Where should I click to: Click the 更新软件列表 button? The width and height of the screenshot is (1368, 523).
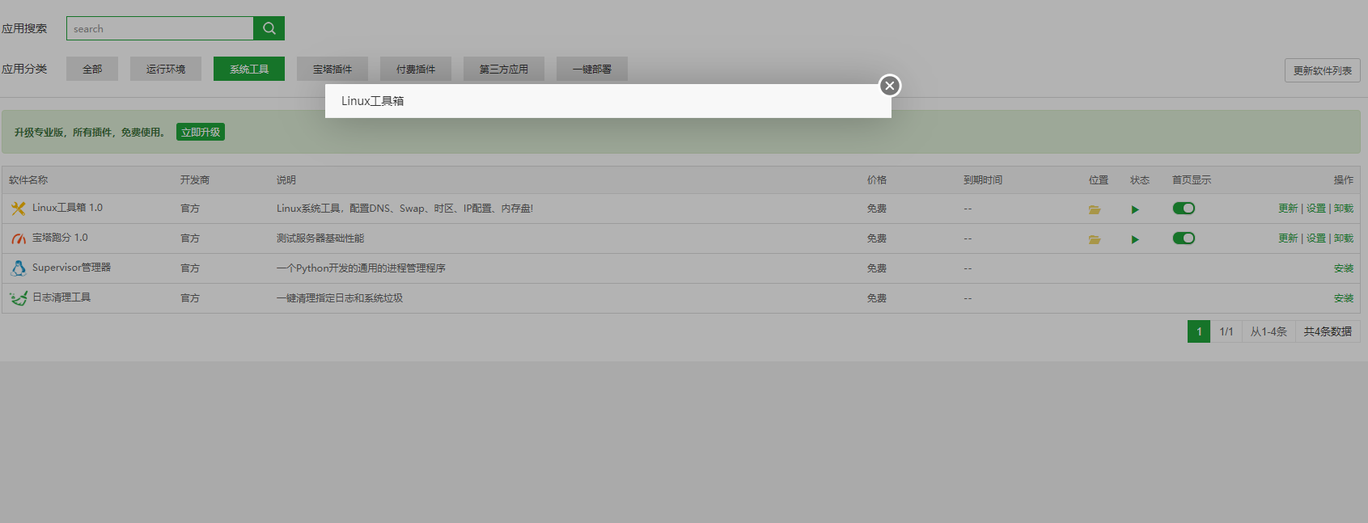tap(1323, 70)
